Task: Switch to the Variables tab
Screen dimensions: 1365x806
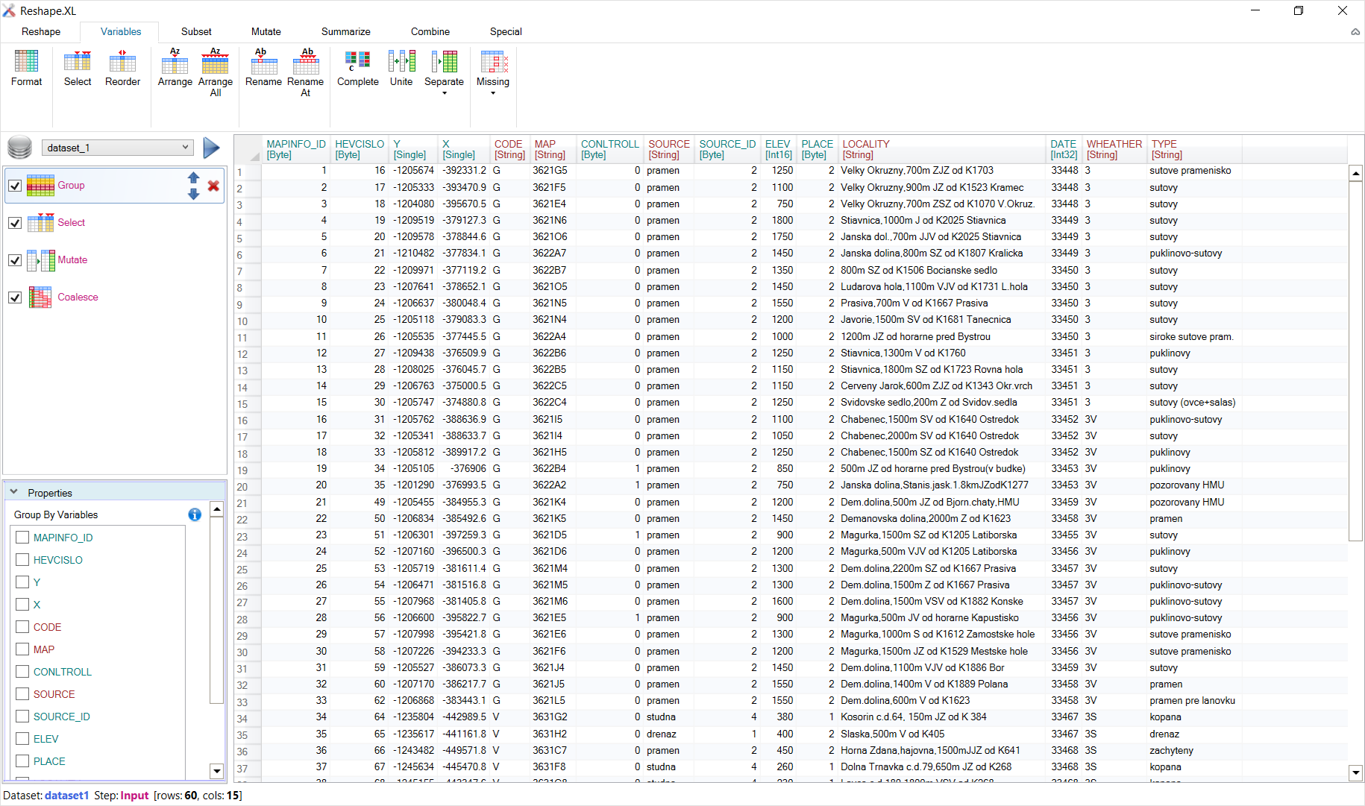Action: click(x=121, y=32)
